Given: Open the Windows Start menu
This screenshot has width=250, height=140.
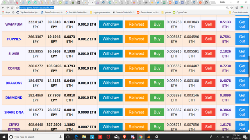Looking at the screenshot, I should (x=4, y=137).
